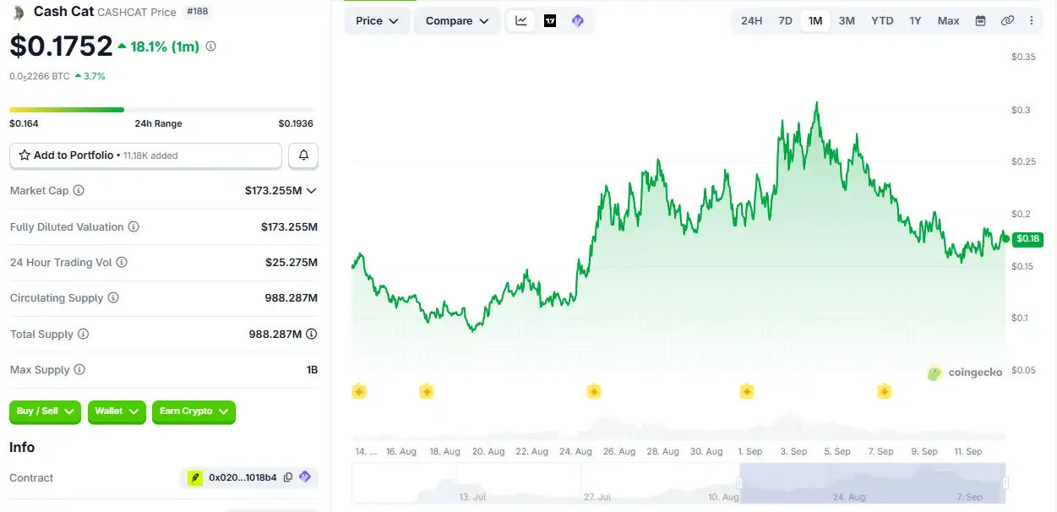Click the 24 Hour Trading Vol value $25.275M
This screenshot has height=512, width=1057.
291,263
